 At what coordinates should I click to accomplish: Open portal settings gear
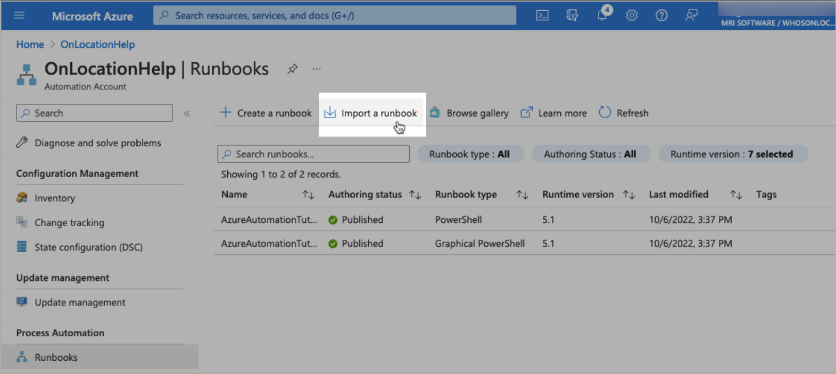[x=632, y=15]
